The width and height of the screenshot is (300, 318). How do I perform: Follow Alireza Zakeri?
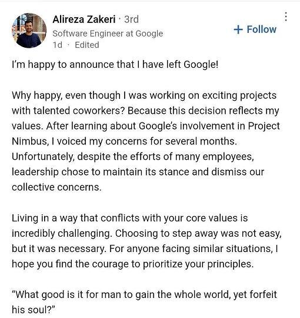click(255, 29)
